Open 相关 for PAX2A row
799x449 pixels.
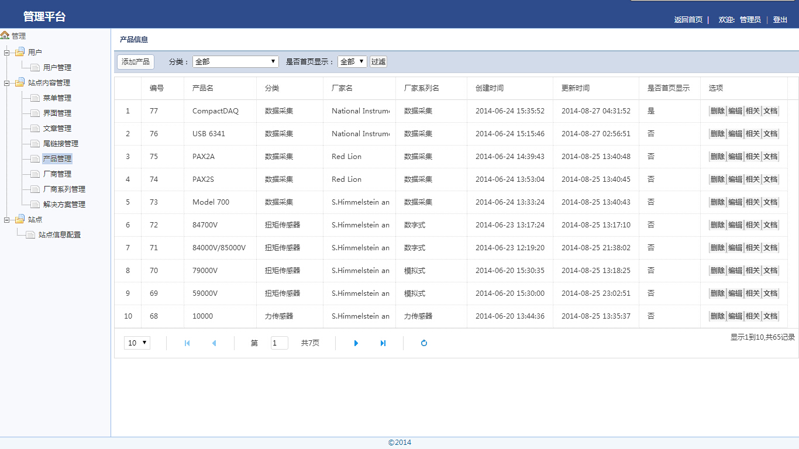tap(752, 157)
